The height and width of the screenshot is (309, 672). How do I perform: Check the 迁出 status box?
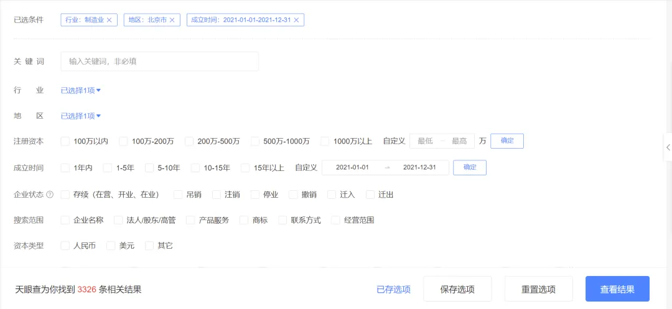(x=370, y=195)
